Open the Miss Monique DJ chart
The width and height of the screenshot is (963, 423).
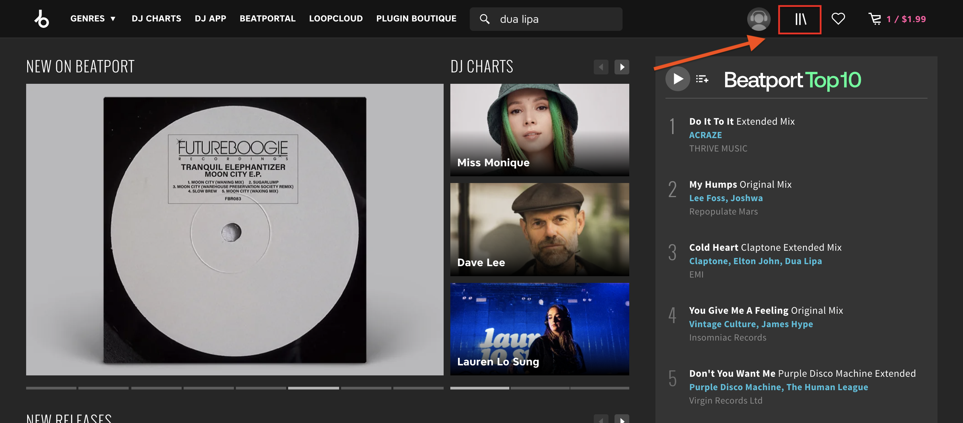(x=539, y=130)
